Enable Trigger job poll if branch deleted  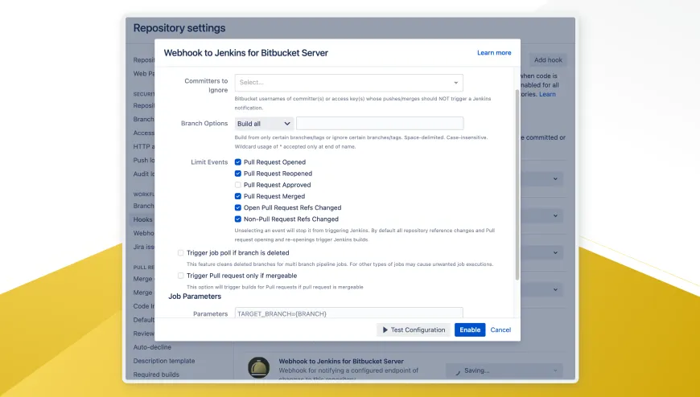[181, 252]
